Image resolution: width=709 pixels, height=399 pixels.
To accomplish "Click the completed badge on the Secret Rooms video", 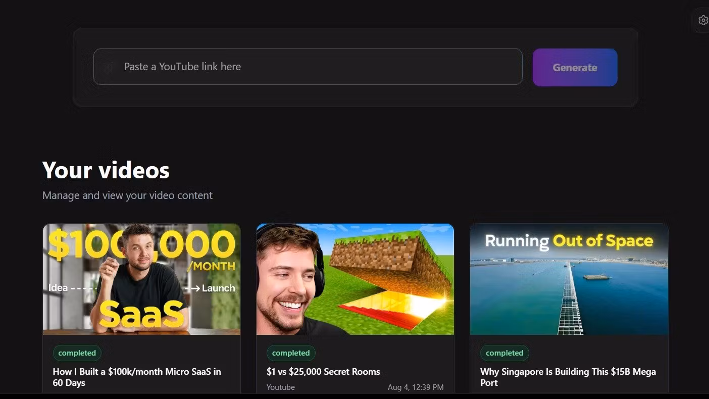I will click(291, 353).
